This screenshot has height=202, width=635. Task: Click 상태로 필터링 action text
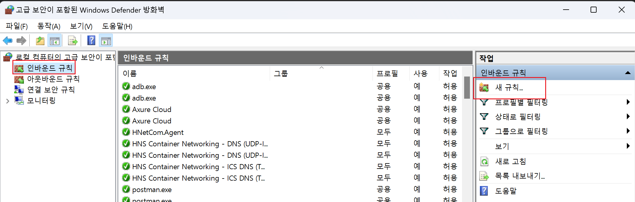pos(518,117)
